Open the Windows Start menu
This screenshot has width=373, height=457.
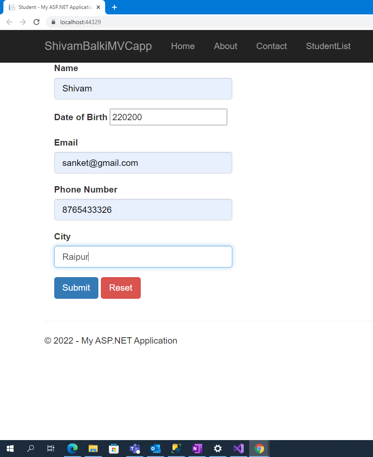click(x=10, y=449)
